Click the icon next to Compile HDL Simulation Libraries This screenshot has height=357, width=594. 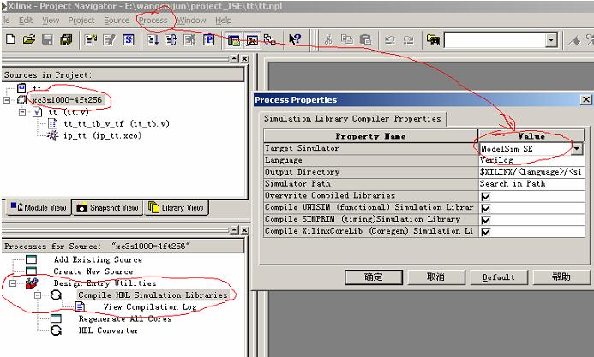click(56, 295)
